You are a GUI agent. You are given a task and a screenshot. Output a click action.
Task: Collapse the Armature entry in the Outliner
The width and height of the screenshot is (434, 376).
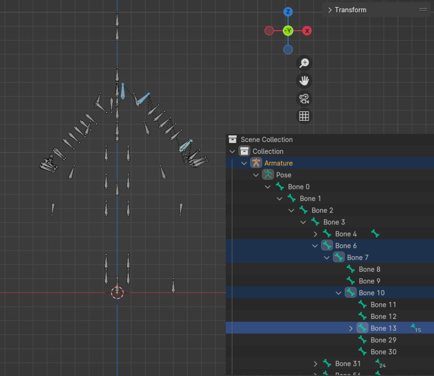point(244,163)
